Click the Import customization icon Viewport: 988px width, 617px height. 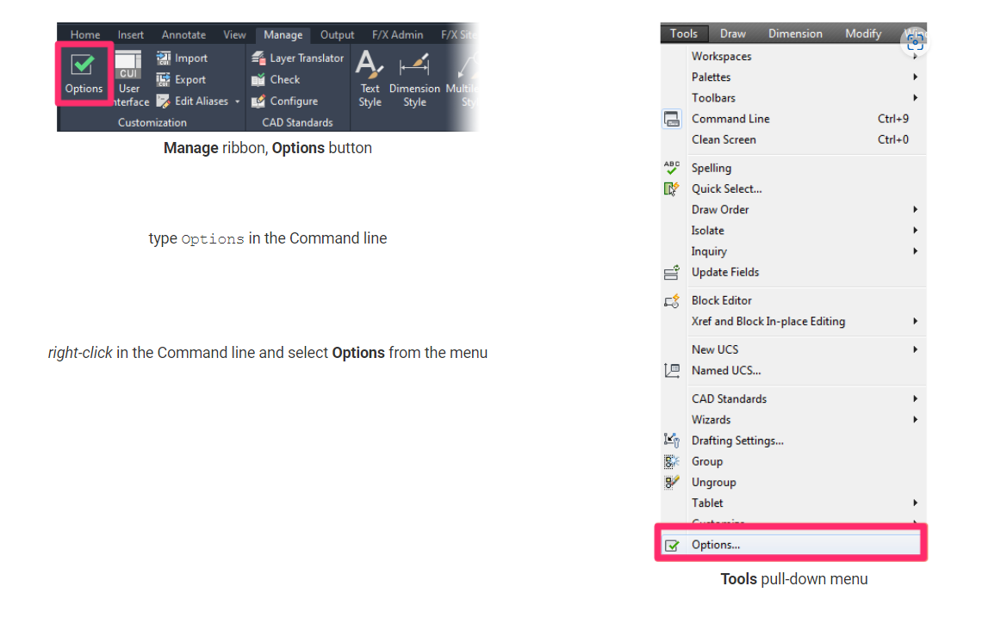[x=163, y=58]
